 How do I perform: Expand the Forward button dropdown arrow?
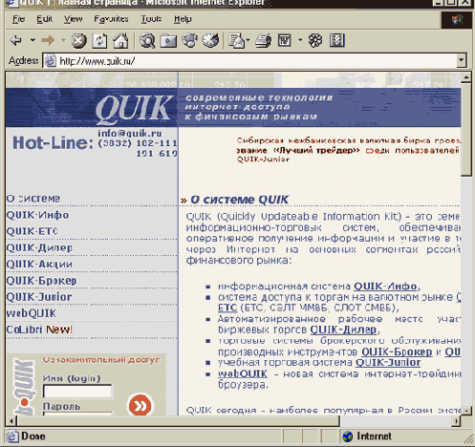pyautogui.click(x=63, y=40)
